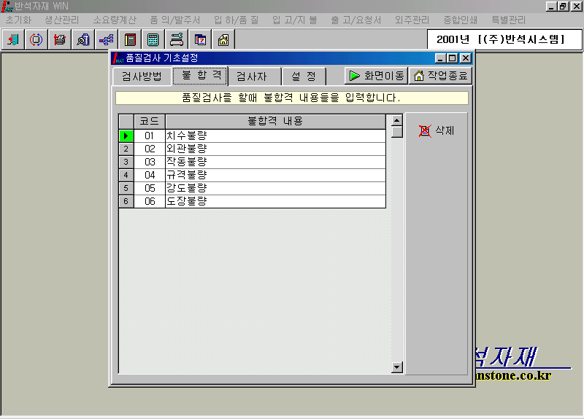Click the circular refresh arrows toolbar icon
This screenshot has height=419, width=584.
click(35, 40)
